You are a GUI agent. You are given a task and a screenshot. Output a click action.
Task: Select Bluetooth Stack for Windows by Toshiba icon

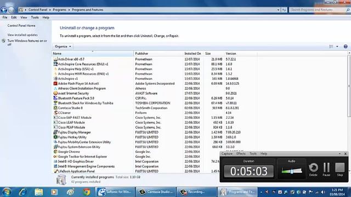click(x=55, y=103)
